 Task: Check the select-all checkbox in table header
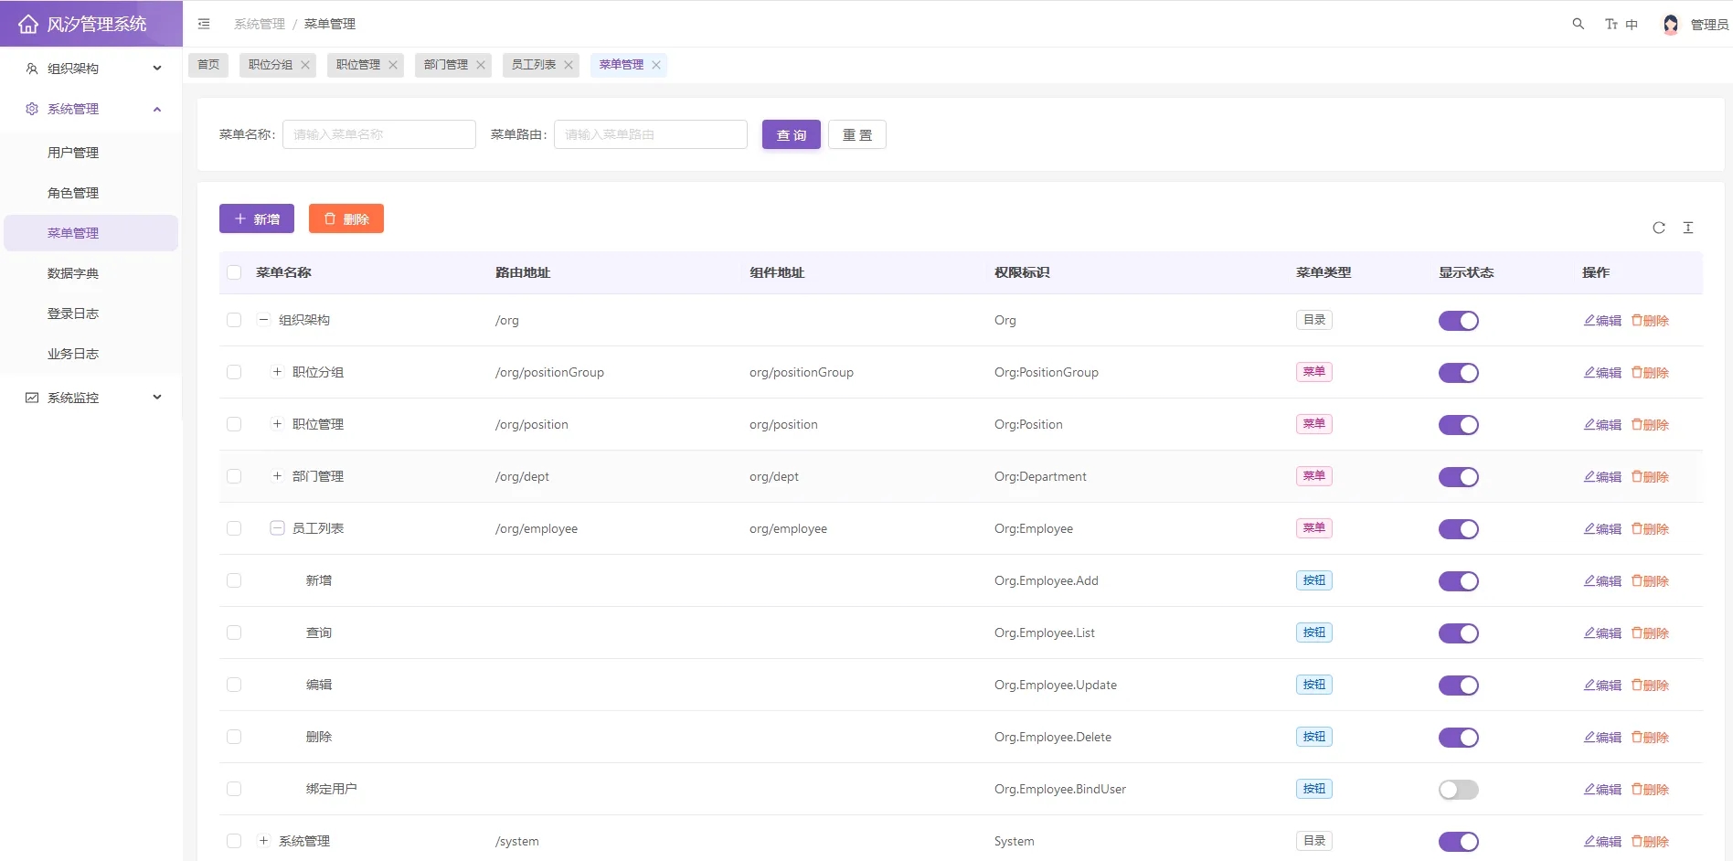pos(234,272)
